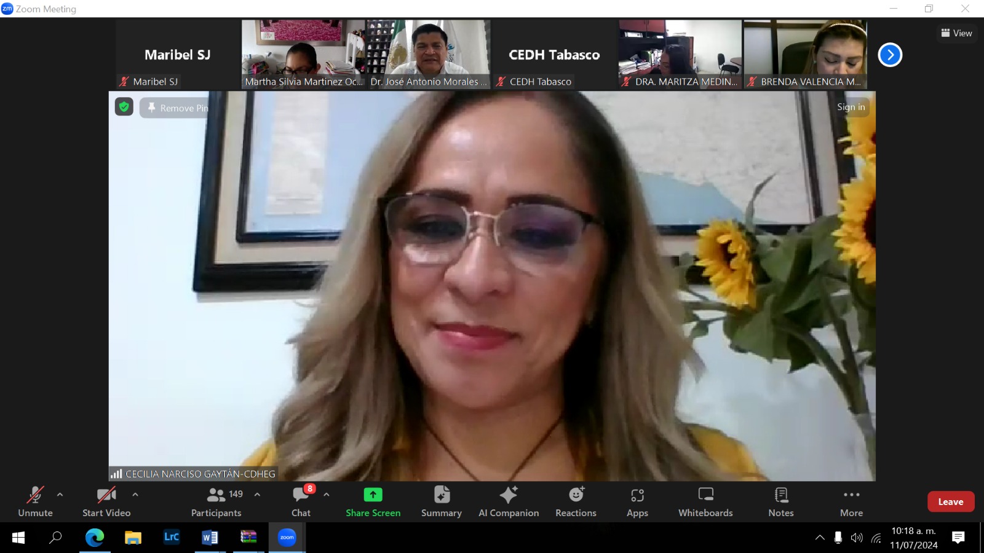Start Video camera toggle
This screenshot has width=984, height=553.
pos(106,501)
